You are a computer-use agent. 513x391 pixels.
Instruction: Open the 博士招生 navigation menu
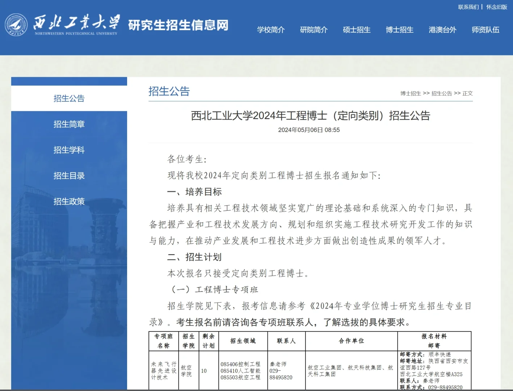400,30
